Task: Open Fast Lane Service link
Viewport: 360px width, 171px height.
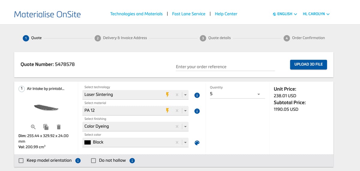Action: click(189, 14)
